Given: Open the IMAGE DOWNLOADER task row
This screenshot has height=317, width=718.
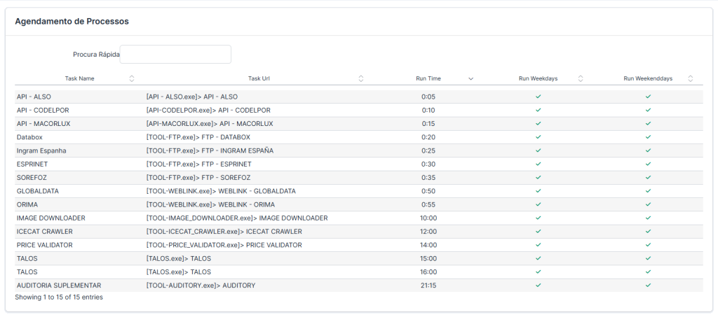Looking at the screenshot, I should pyautogui.click(x=50, y=218).
